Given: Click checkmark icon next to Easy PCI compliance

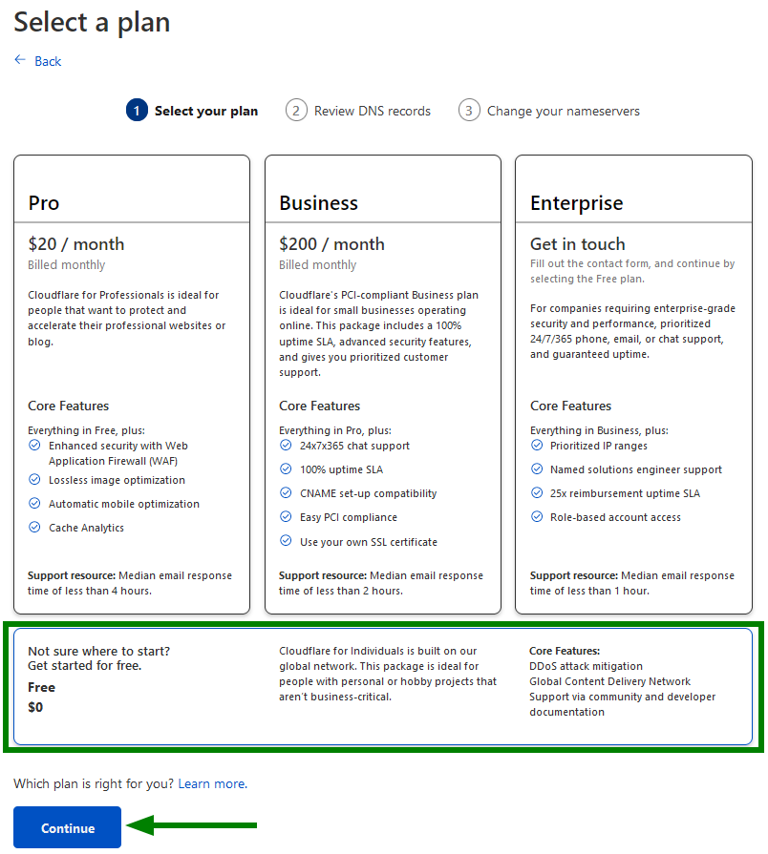Looking at the screenshot, I should click(x=286, y=516).
